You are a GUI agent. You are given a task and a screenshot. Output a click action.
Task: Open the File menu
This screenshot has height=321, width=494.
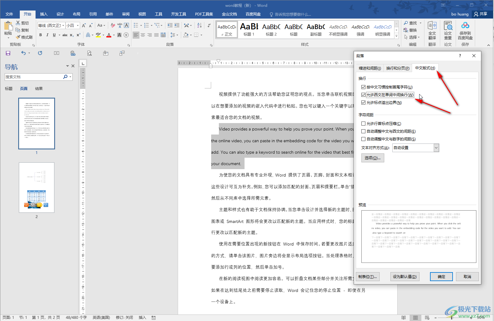9,14
